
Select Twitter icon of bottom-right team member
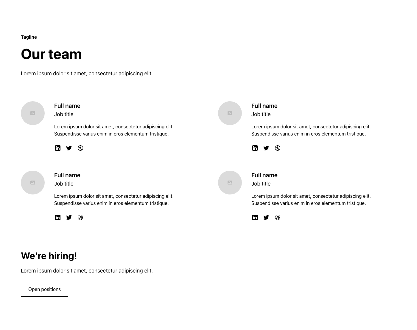point(266,217)
